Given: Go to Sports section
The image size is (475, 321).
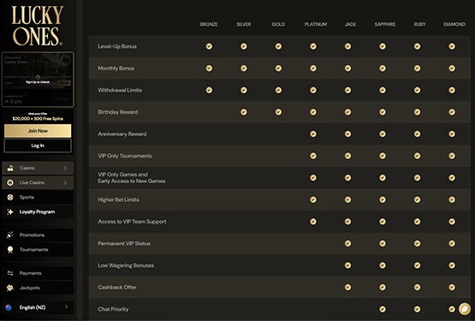Looking at the screenshot, I should (x=38, y=198).
